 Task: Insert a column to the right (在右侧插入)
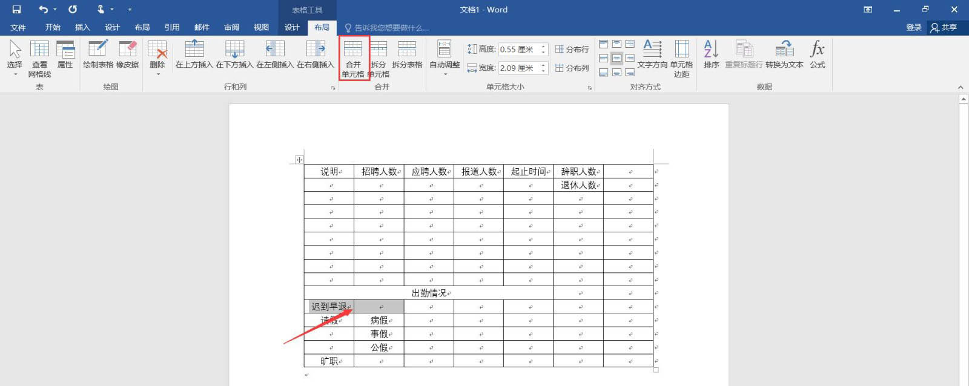pos(315,54)
